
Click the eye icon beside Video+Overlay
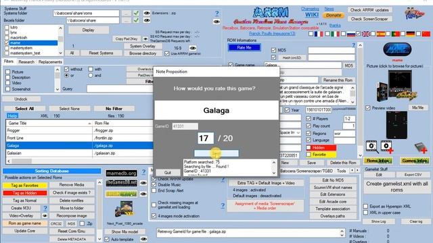pos(45,216)
